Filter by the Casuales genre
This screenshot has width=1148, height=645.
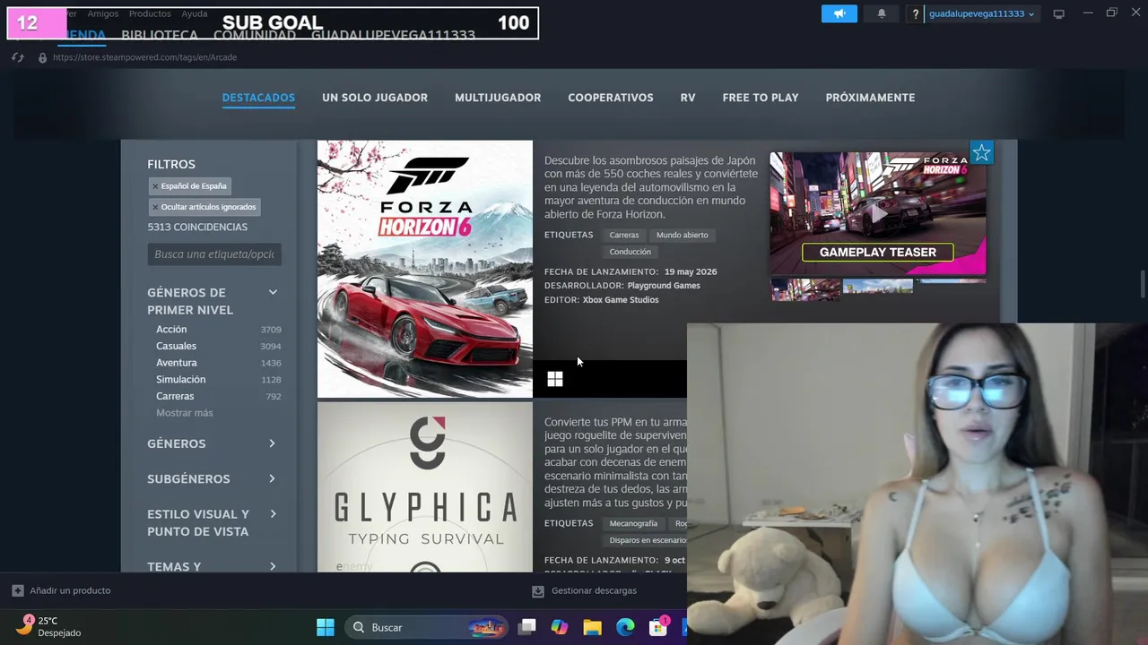pos(176,346)
